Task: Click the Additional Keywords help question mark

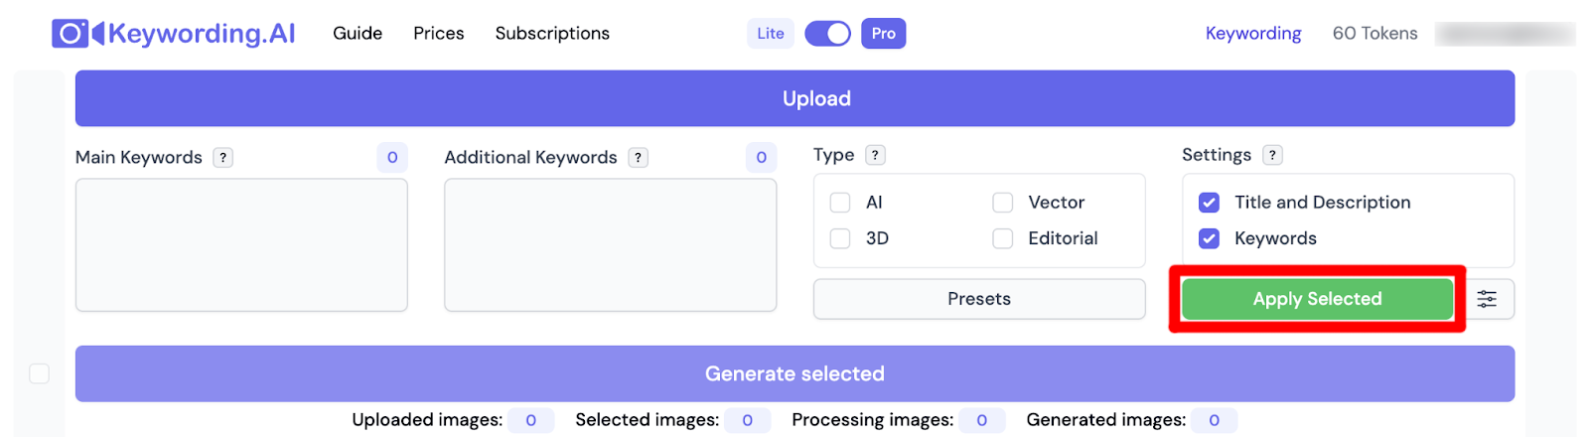Action: 639,158
